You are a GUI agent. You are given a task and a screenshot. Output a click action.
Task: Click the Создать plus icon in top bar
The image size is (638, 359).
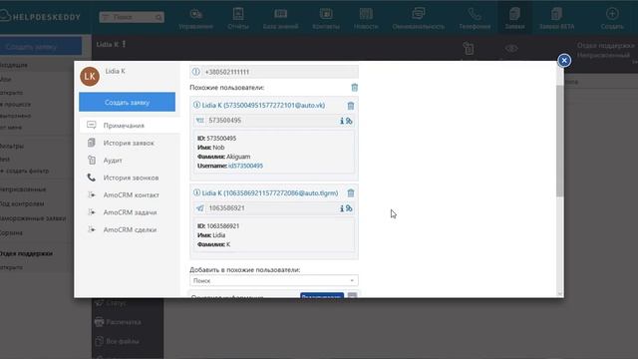pos(612,14)
